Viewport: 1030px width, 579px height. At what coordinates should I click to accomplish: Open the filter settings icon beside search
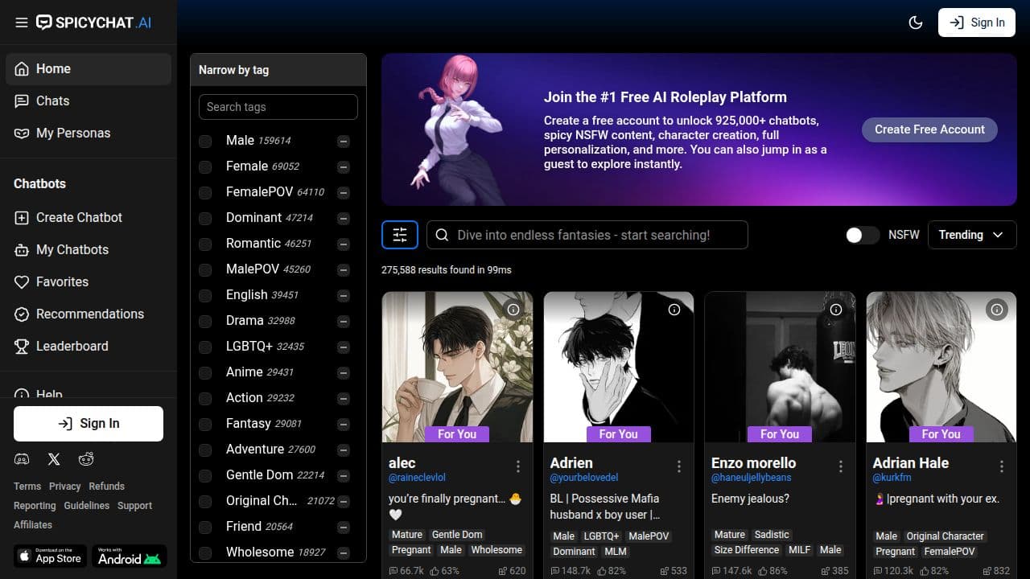click(400, 235)
